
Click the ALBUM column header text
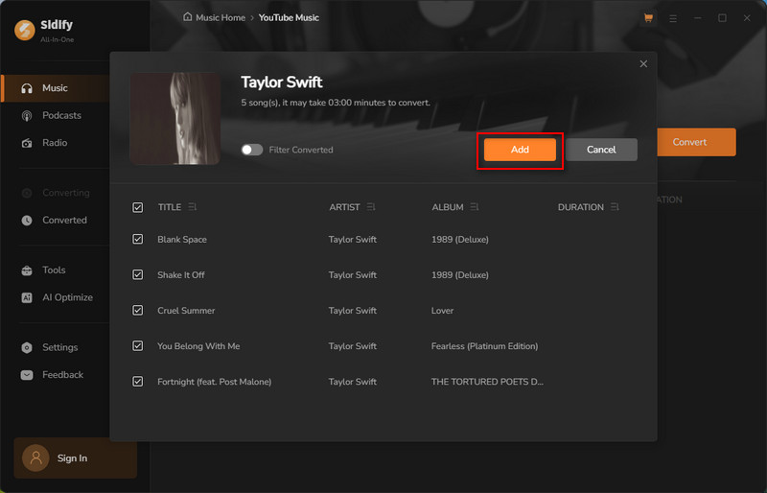[448, 207]
